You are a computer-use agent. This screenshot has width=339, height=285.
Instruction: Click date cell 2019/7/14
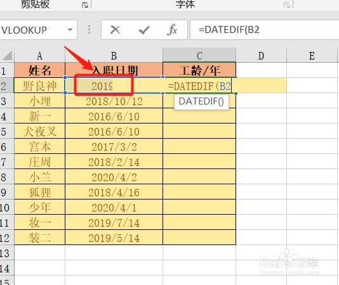114,223
